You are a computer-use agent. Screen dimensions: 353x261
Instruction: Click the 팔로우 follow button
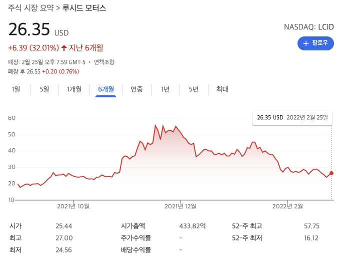pyautogui.click(x=315, y=43)
